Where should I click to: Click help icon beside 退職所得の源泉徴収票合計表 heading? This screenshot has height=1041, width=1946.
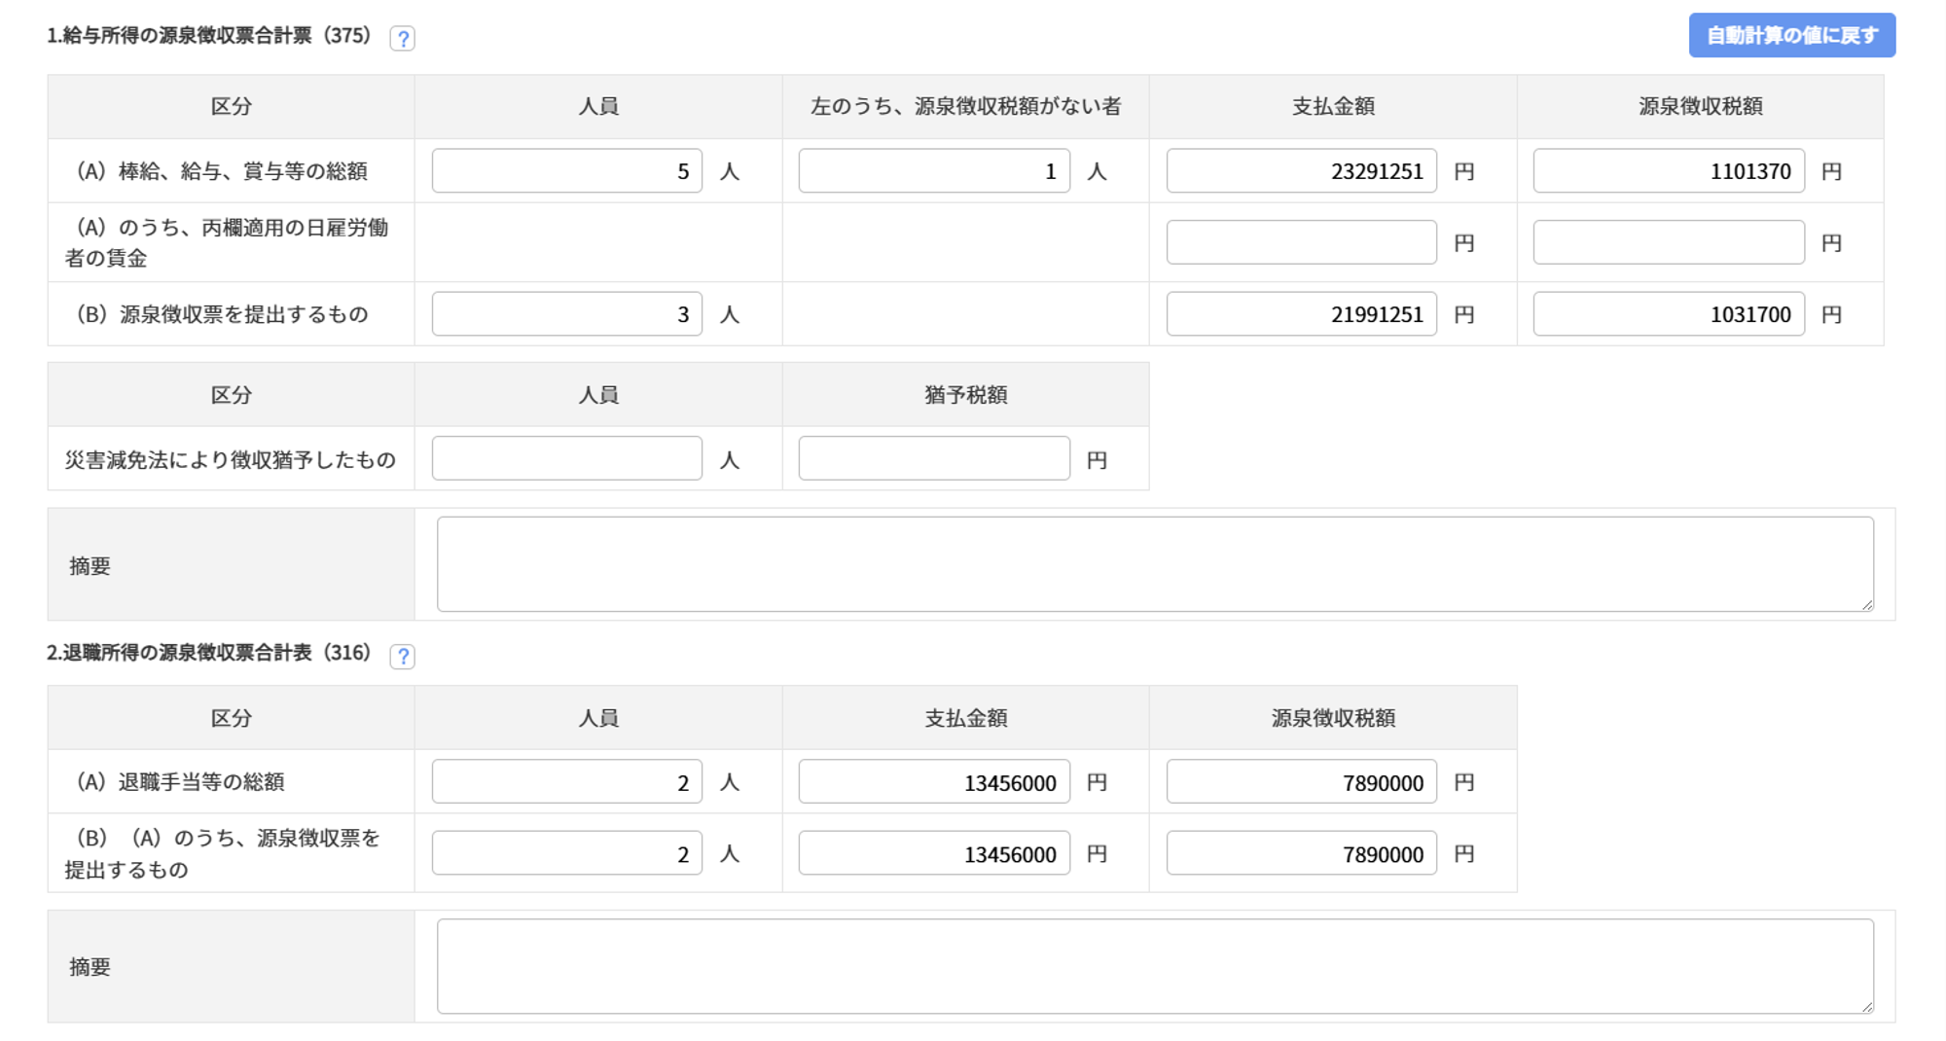pos(402,656)
